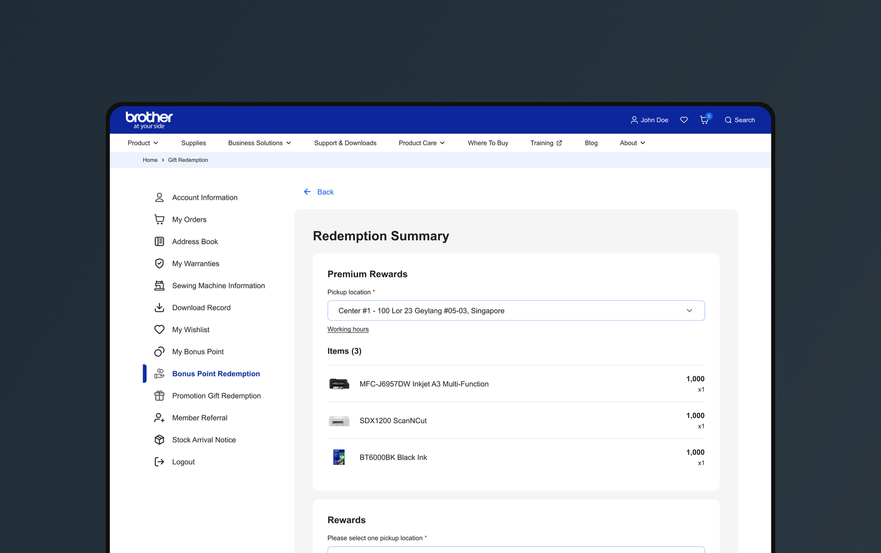Click Home in the breadcrumb

pyautogui.click(x=150, y=160)
